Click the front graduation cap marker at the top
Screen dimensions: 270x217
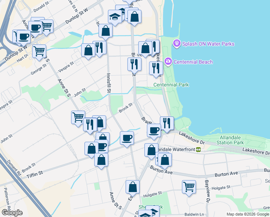115,17
